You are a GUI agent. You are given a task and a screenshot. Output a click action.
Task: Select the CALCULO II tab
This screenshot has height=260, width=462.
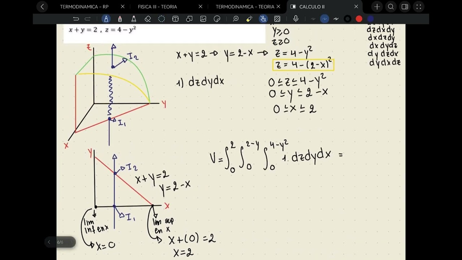[311, 6]
